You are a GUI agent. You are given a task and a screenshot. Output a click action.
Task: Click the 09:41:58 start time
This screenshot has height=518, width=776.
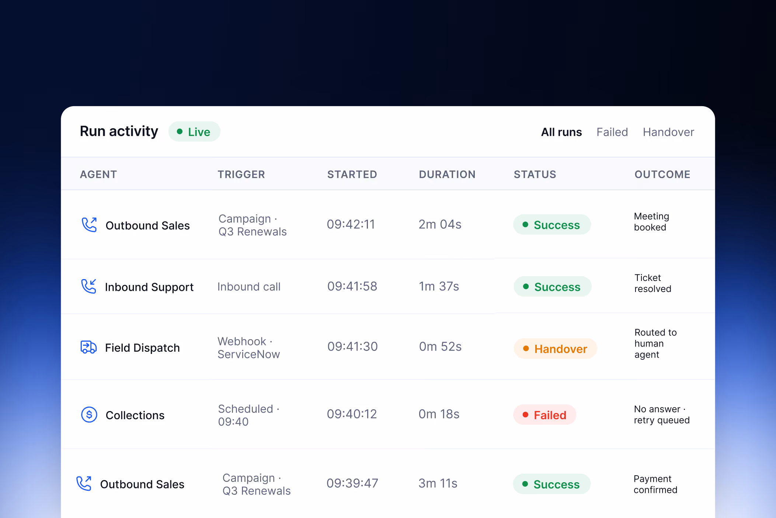352,286
